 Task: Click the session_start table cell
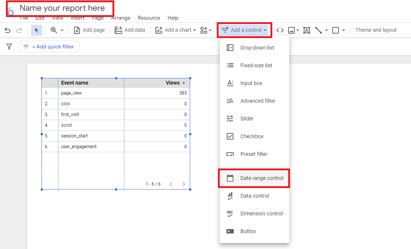74,136
